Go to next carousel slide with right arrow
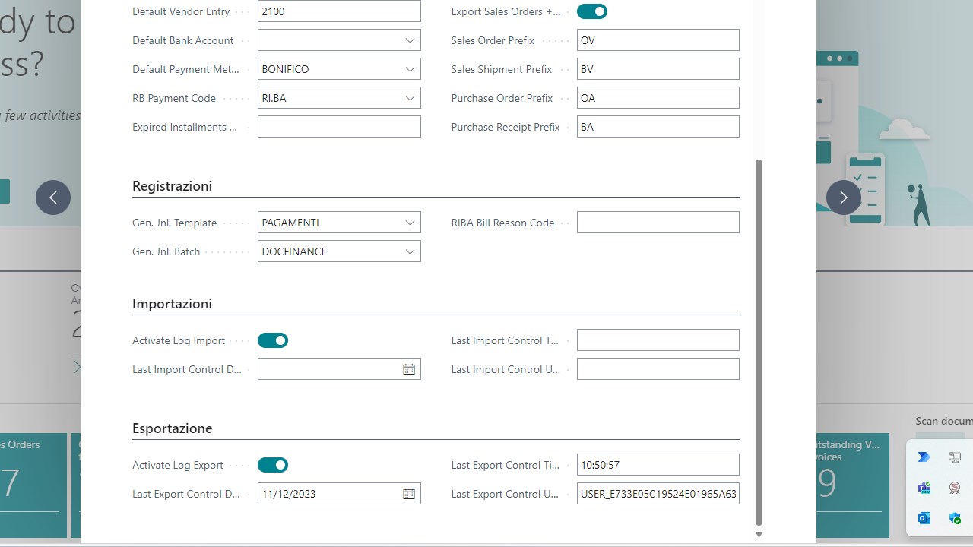 coord(844,198)
